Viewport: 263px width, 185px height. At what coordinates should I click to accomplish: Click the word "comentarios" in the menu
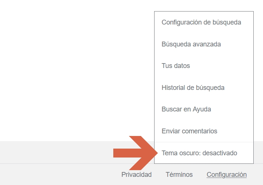[x=199, y=131]
